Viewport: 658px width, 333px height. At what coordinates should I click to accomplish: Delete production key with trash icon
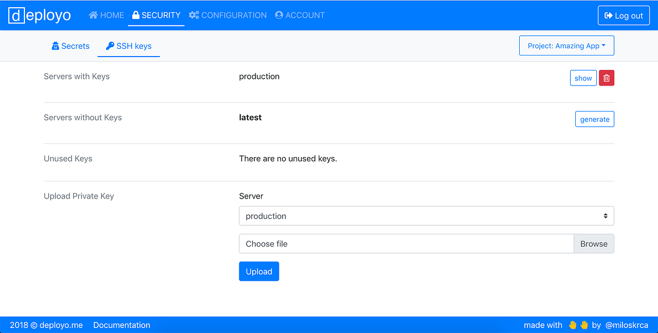606,78
